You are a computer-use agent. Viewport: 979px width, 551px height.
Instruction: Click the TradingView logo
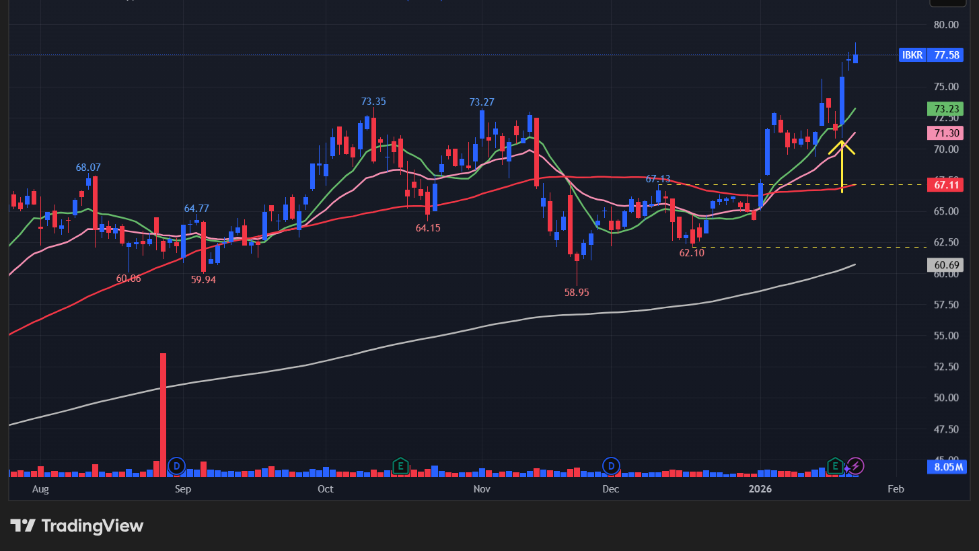tap(77, 525)
